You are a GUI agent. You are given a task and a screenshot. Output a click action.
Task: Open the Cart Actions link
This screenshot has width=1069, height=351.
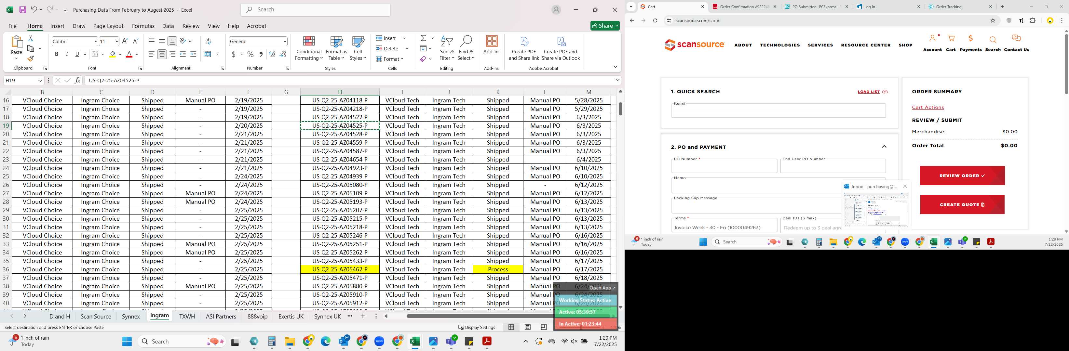pyautogui.click(x=928, y=107)
